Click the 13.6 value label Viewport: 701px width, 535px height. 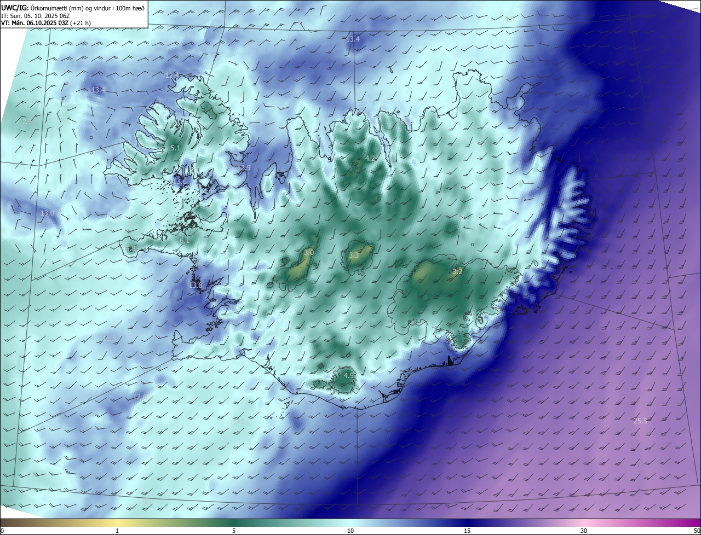point(180,182)
